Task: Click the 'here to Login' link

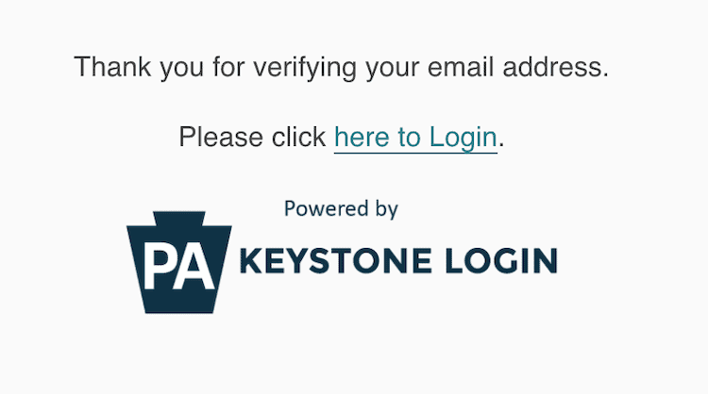Action: [x=415, y=138]
